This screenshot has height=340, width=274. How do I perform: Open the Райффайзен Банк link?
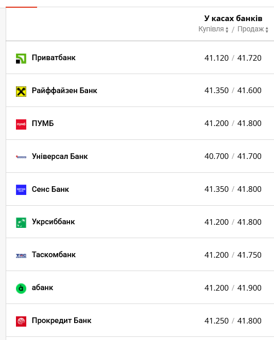click(x=64, y=91)
